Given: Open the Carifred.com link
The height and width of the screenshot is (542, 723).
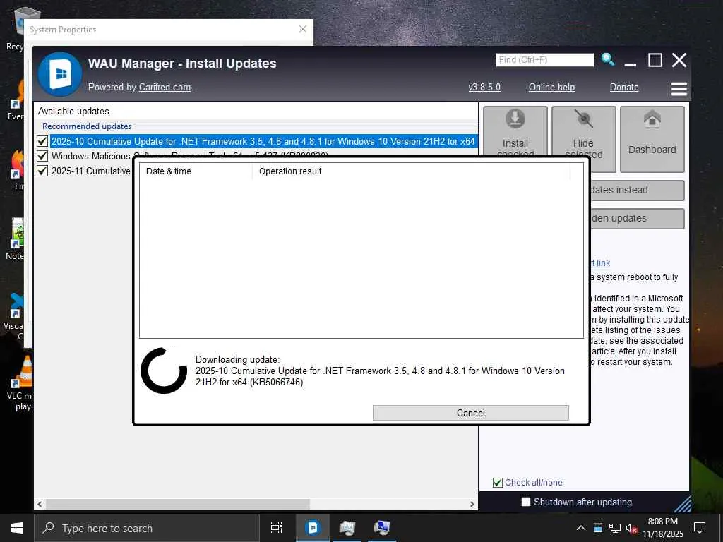Looking at the screenshot, I should coord(165,87).
